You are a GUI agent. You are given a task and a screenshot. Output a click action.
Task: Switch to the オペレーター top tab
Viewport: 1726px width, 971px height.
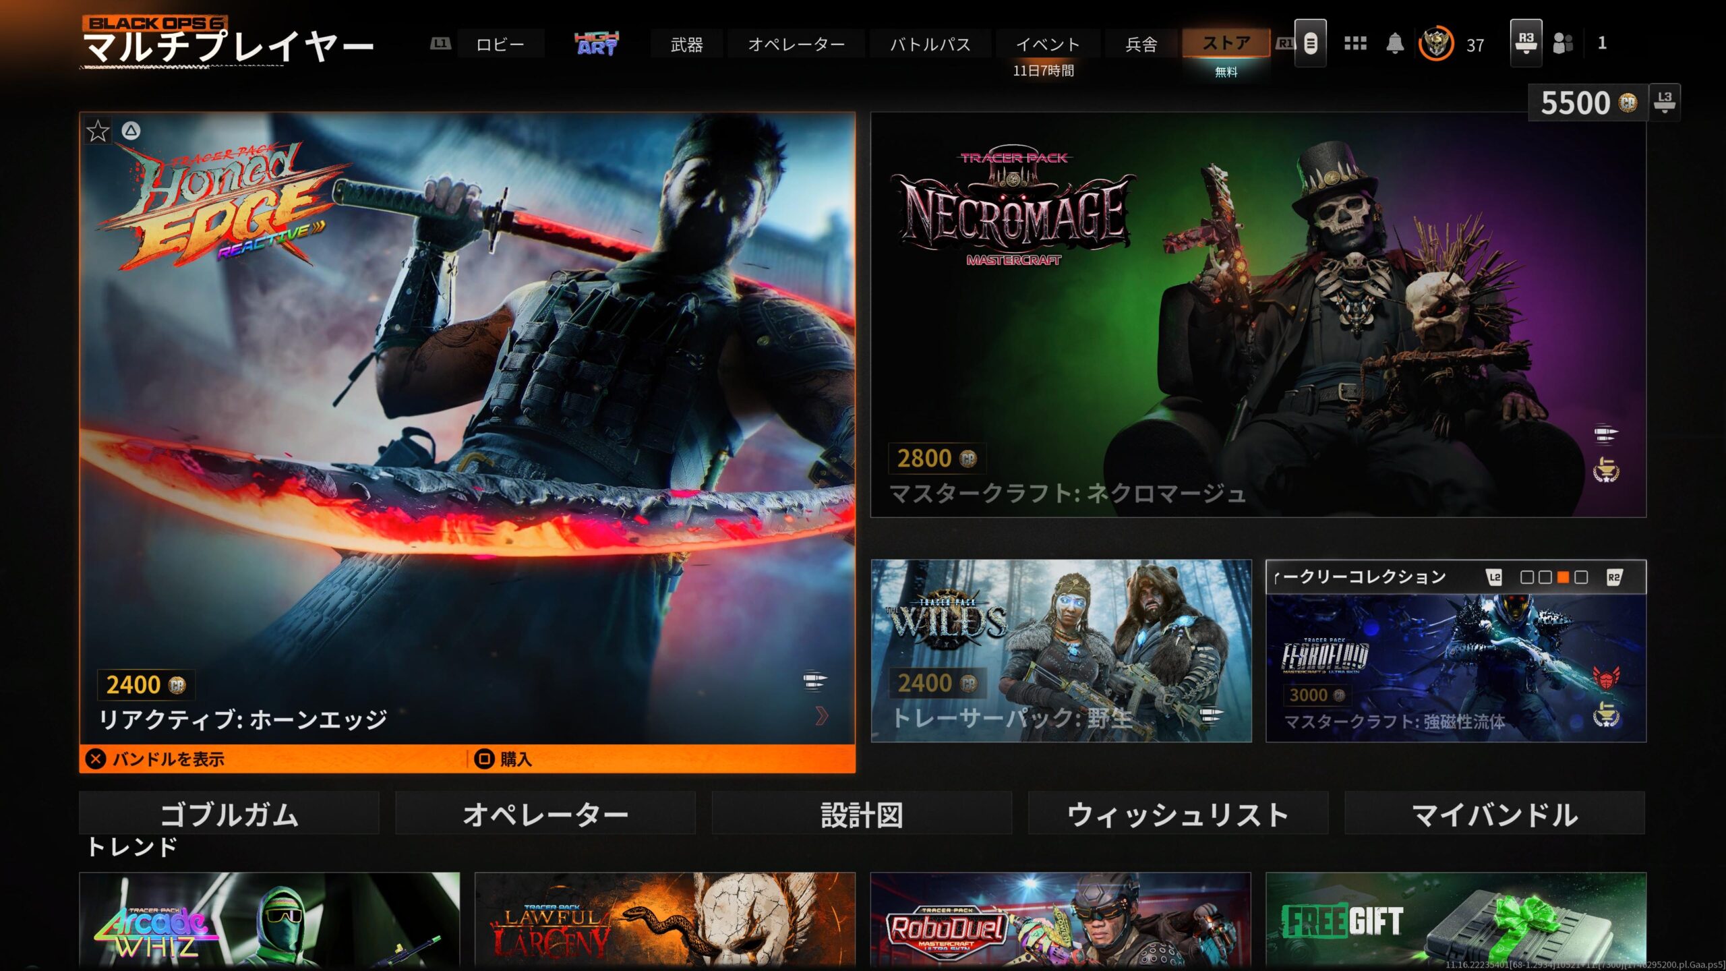click(796, 45)
